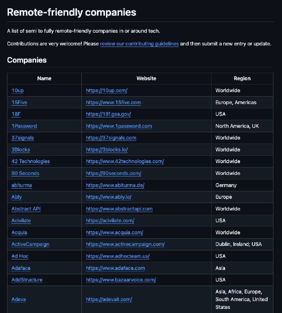
Task: Visit the https://www.15five.com website link
Action: pyautogui.click(x=113, y=103)
